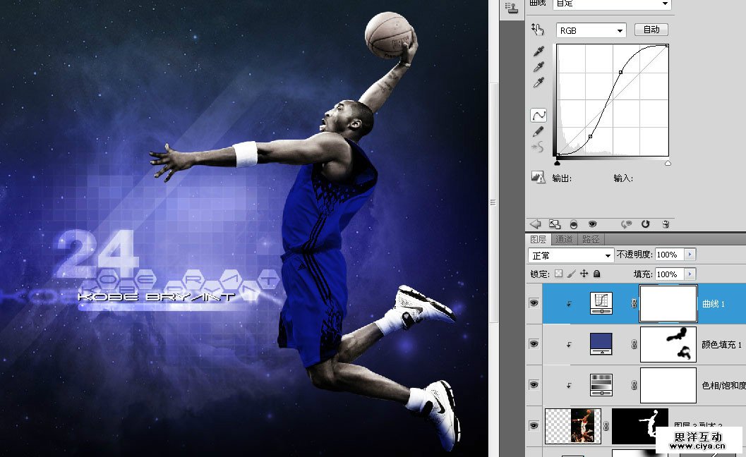The height and width of the screenshot is (457, 746).
Task: Click the 填充 100% input field
Action: (x=669, y=274)
